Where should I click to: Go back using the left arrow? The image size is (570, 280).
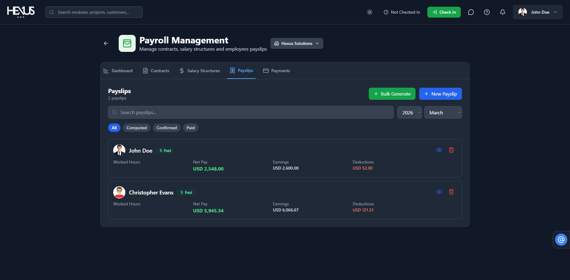[x=106, y=43]
